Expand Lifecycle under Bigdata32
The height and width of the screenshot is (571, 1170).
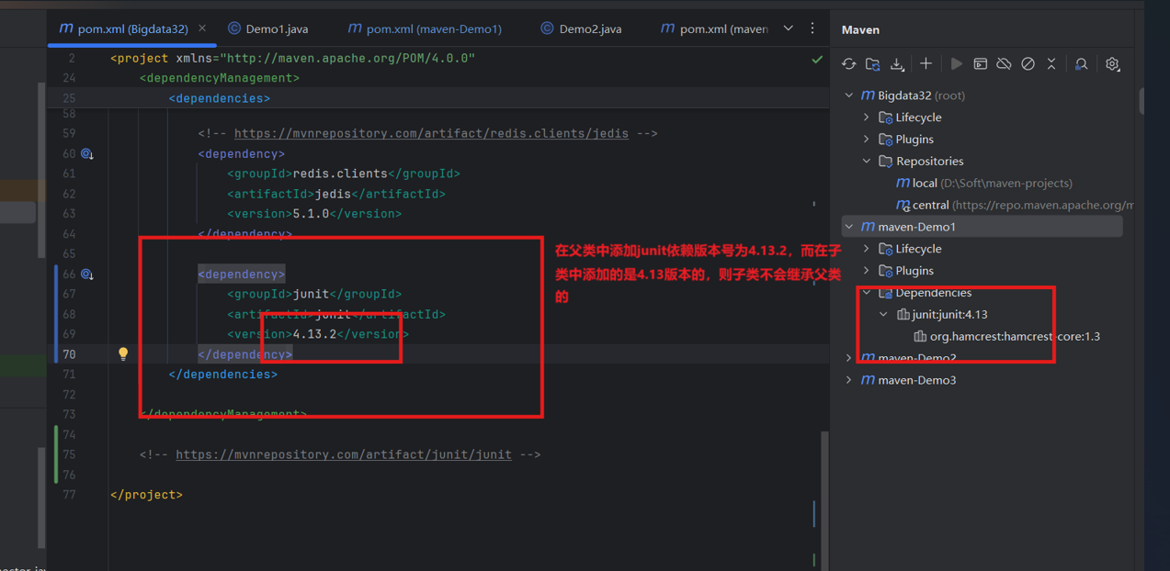[x=867, y=118]
